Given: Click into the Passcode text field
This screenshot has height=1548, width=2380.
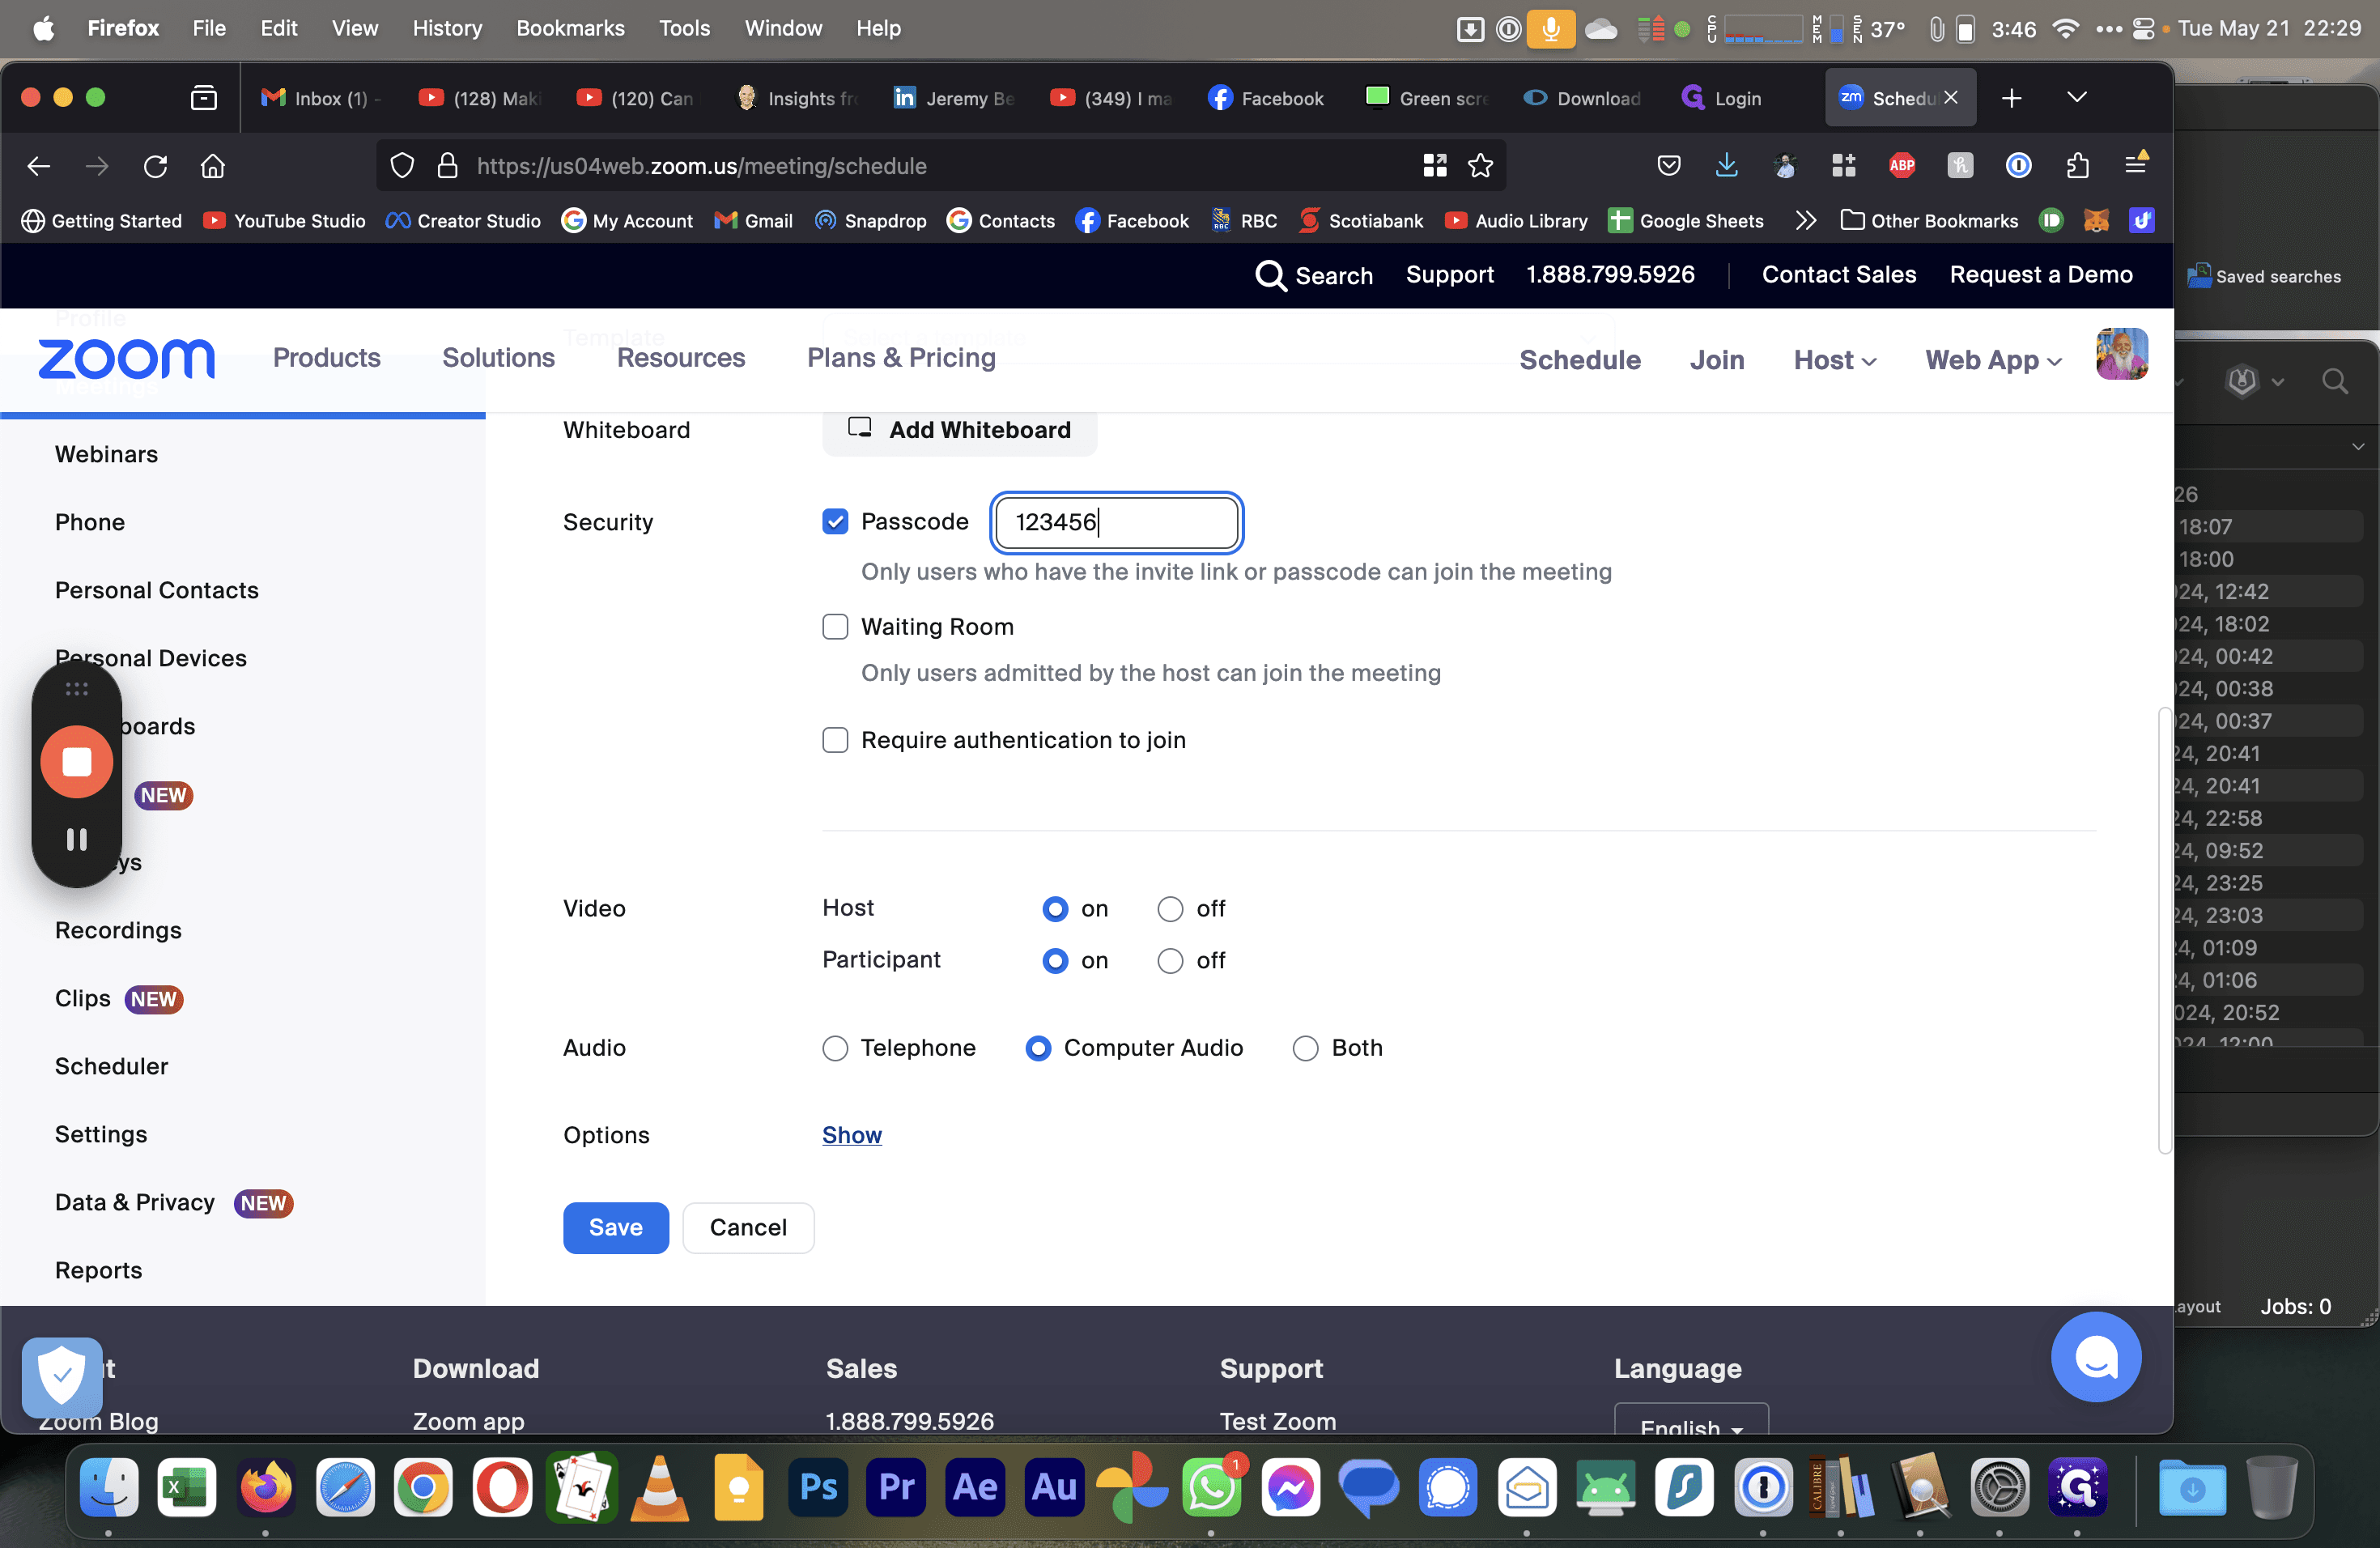Looking at the screenshot, I should pos(1116,522).
